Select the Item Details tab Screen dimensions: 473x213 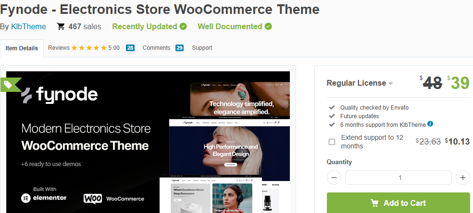point(22,48)
